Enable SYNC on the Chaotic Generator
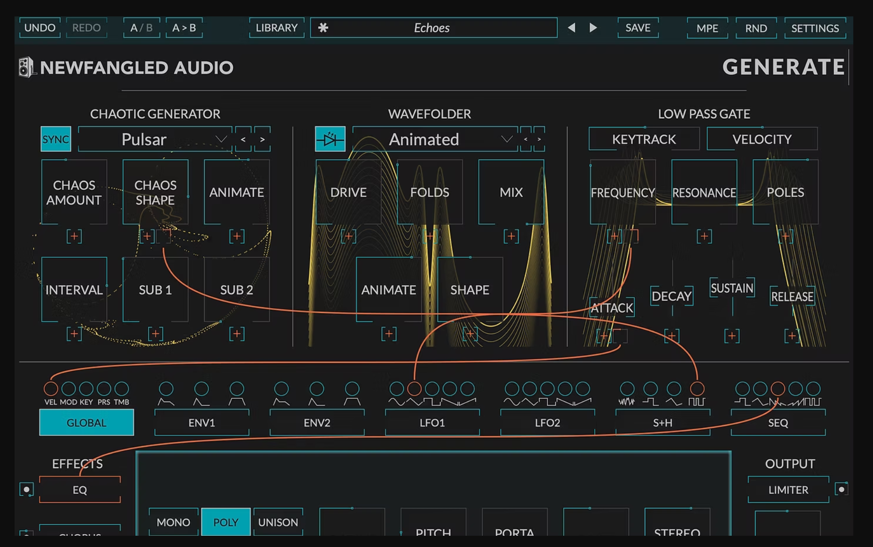873x547 pixels. (x=55, y=139)
